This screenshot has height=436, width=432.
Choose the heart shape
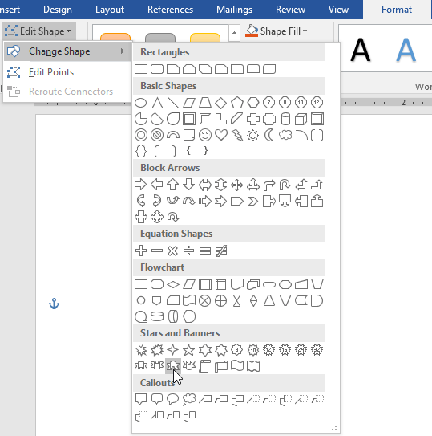(221, 135)
